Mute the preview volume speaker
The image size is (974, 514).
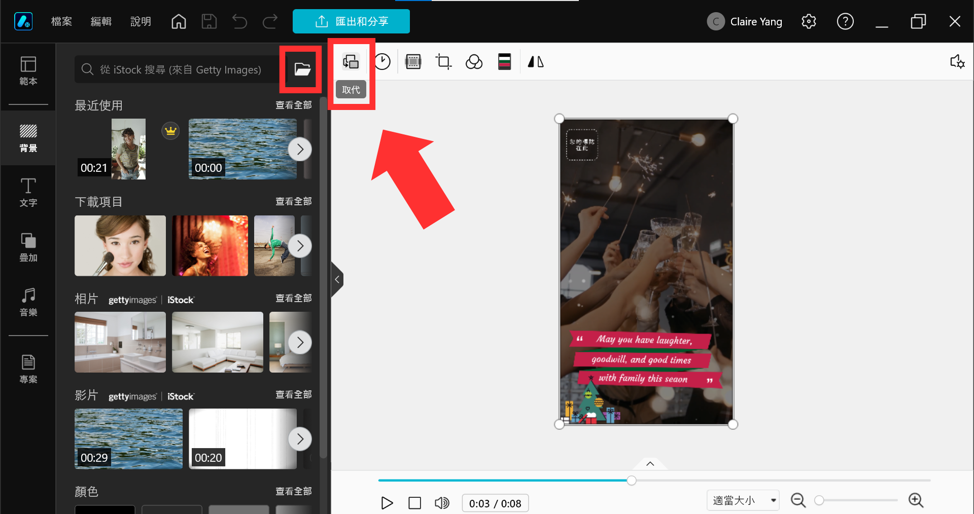pos(442,503)
